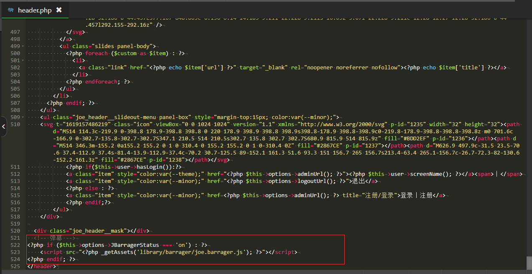Click line number 510 in the gutter

(15, 124)
